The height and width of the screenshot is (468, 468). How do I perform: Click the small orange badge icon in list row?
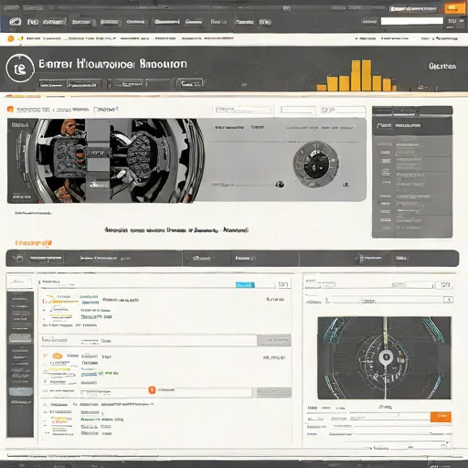(x=152, y=390)
